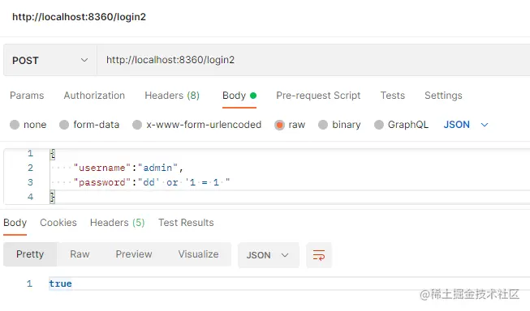This screenshot has width=530, height=311.
Task: Click the "username":"admin" line in editor
Action: (x=128, y=168)
